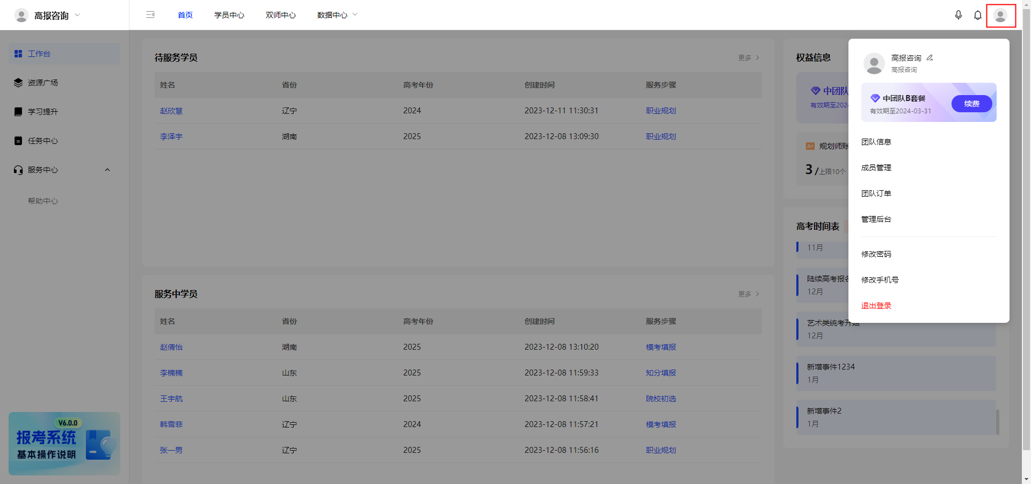Open student 赵欣慧's profile link

point(171,111)
